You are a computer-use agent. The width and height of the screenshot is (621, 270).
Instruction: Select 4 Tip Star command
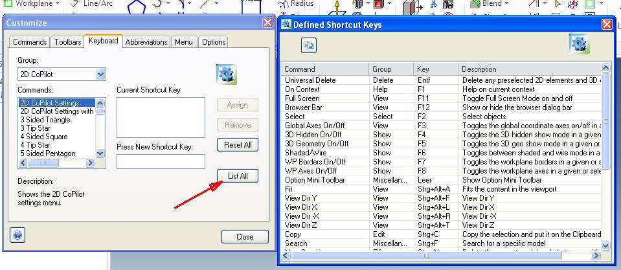[x=57, y=145]
